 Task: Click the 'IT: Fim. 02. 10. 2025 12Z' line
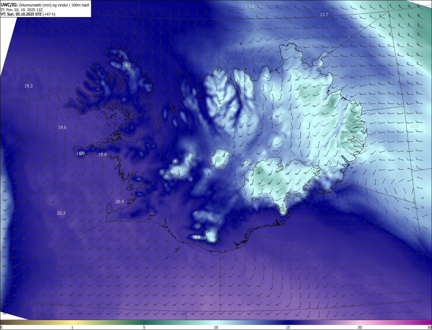pyautogui.click(x=22, y=9)
